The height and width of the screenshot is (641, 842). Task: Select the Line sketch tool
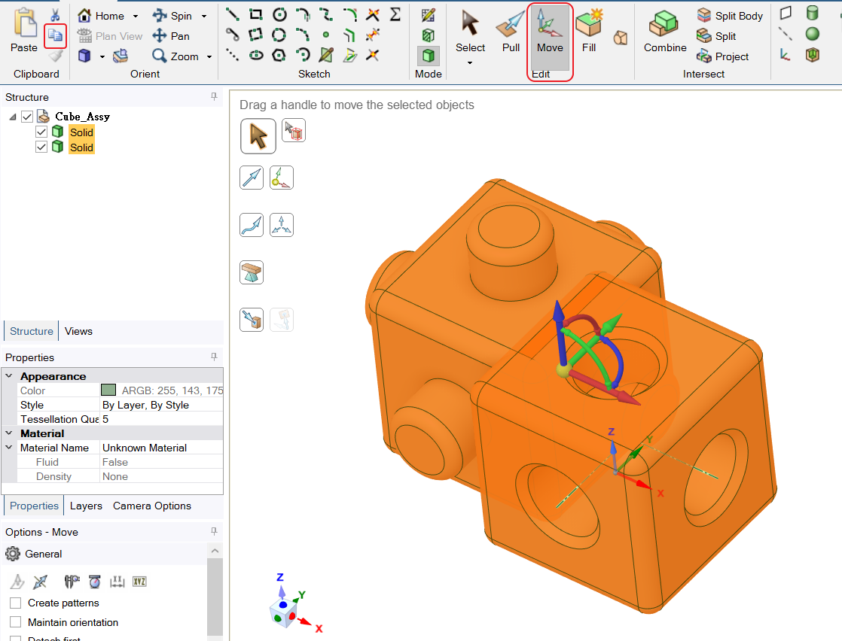233,14
